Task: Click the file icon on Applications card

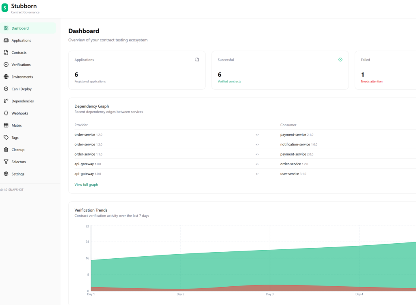Action: pos(197,60)
